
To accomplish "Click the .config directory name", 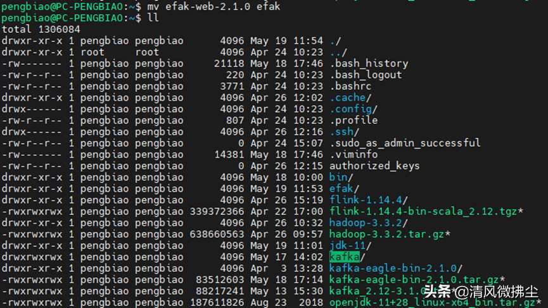I will click(350, 109).
